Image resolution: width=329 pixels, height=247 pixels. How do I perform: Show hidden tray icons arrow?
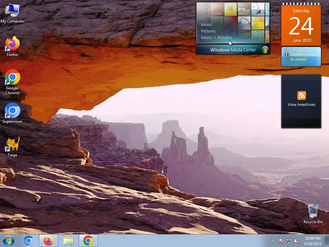[x=273, y=241]
